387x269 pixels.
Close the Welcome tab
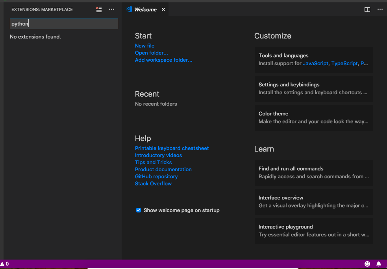pos(163,9)
